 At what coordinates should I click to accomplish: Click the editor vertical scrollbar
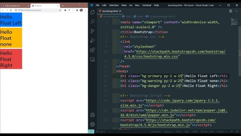pyautogui.click(x=240, y=51)
